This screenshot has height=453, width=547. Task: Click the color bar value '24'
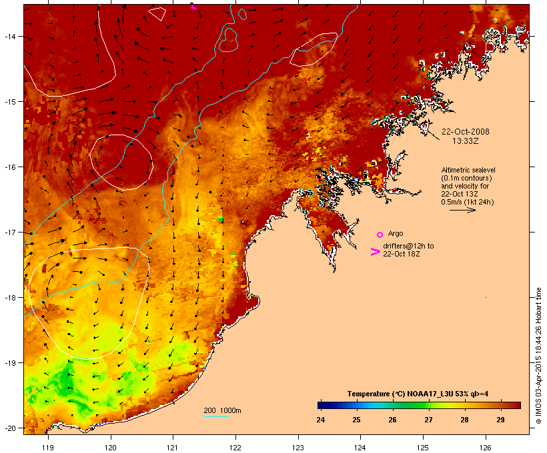tap(321, 420)
